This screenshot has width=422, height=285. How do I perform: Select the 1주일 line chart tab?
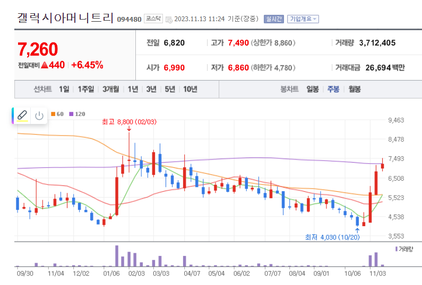coord(86,89)
